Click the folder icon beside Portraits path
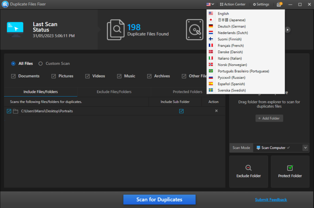The height and width of the screenshot is (208, 314). [x=15, y=111]
